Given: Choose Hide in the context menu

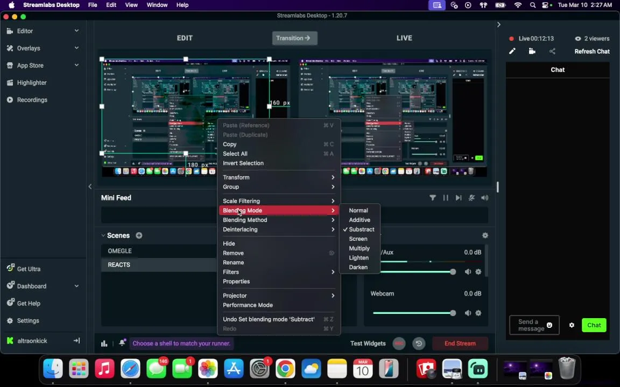Looking at the screenshot, I should 279,243.
